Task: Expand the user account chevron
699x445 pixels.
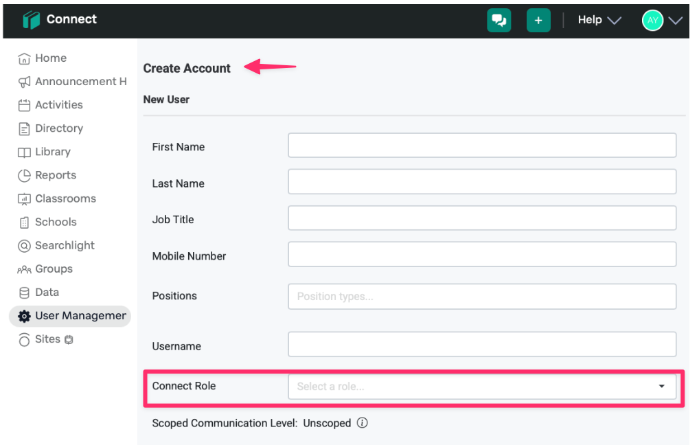Action: [x=676, y=21]
